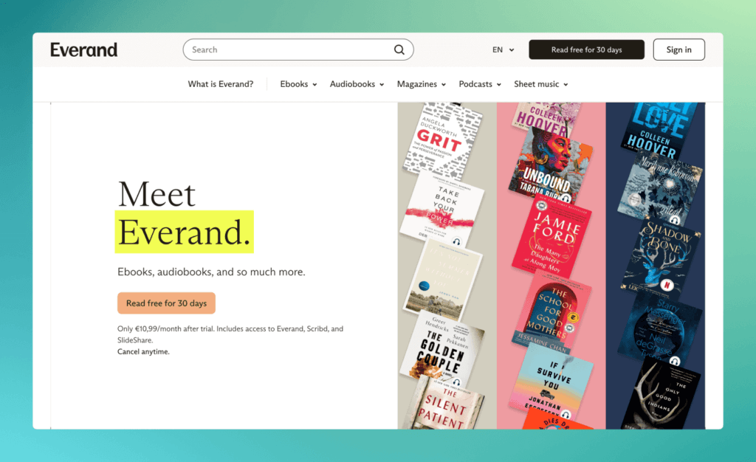This screenshot has width=756, height=462.
Task: Click the Grit book cover thumbnail
Action: 443,140
